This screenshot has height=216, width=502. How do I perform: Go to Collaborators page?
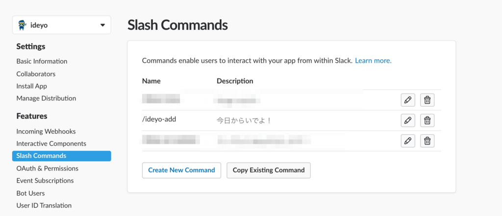(36, 74)
